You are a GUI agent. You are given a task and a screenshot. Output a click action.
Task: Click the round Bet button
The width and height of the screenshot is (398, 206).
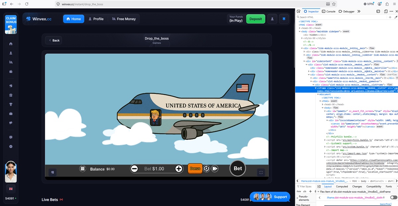(238, 168)
